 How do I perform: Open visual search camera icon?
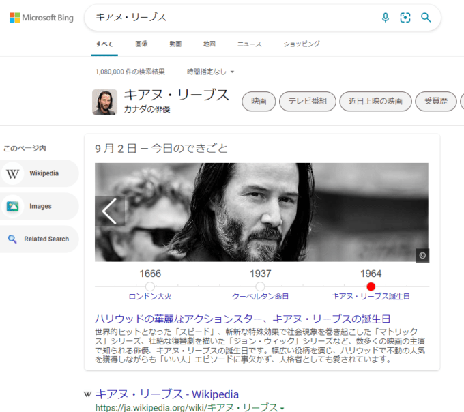point(405,18)
